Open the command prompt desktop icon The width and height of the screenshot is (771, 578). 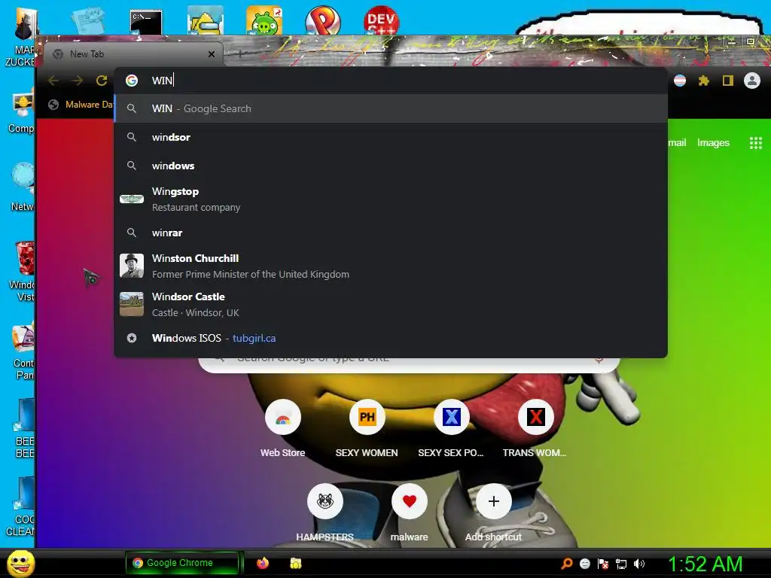click(146, 22)
